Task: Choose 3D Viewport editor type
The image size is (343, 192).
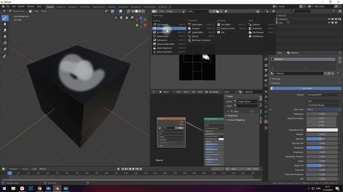Action: (x=169, y=25)
